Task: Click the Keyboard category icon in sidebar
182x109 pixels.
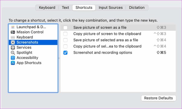Action: point(13,37)
